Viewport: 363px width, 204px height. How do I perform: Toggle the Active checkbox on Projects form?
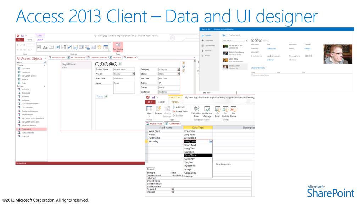click(x=160, y=83)
